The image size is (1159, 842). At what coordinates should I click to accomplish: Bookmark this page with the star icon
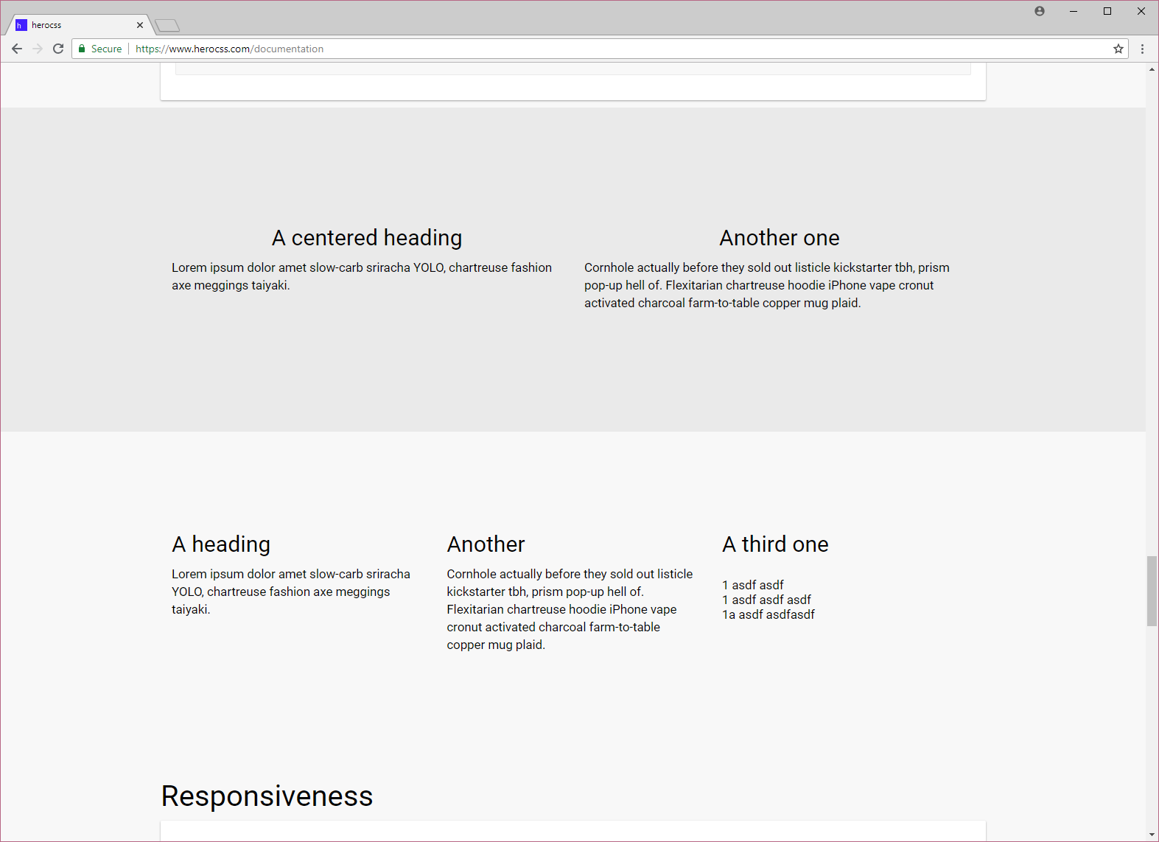(1118, 49)
